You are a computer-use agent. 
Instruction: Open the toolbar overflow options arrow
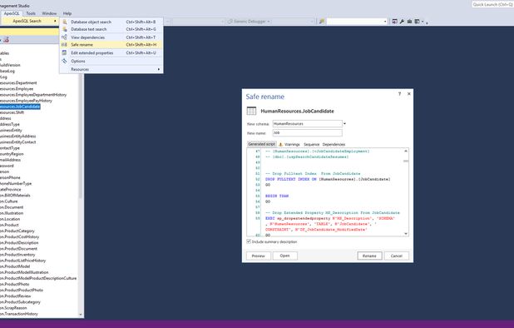coord(427,22)
